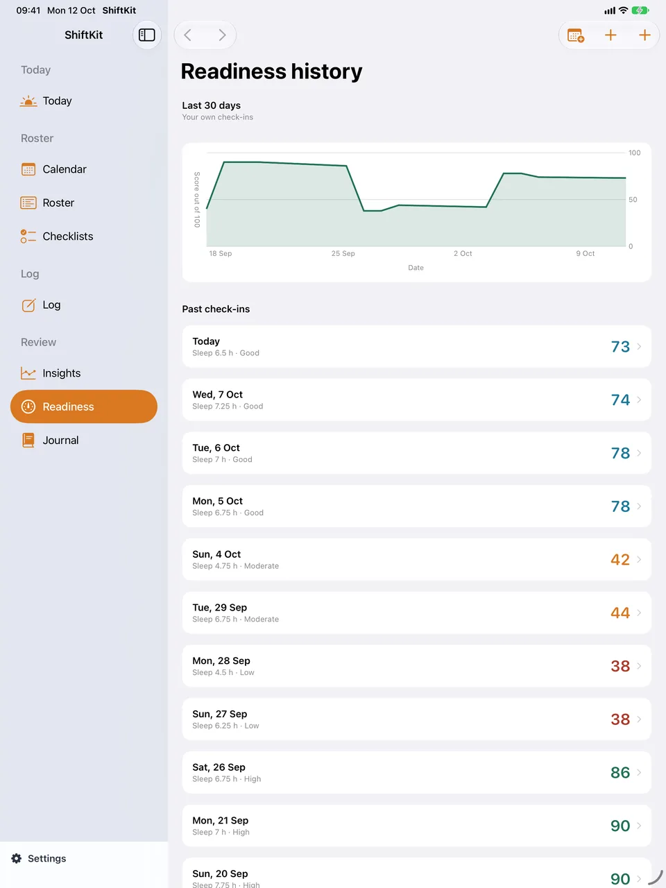
Task: Open Settings at sidebar bottom
Action: point(84,858)
